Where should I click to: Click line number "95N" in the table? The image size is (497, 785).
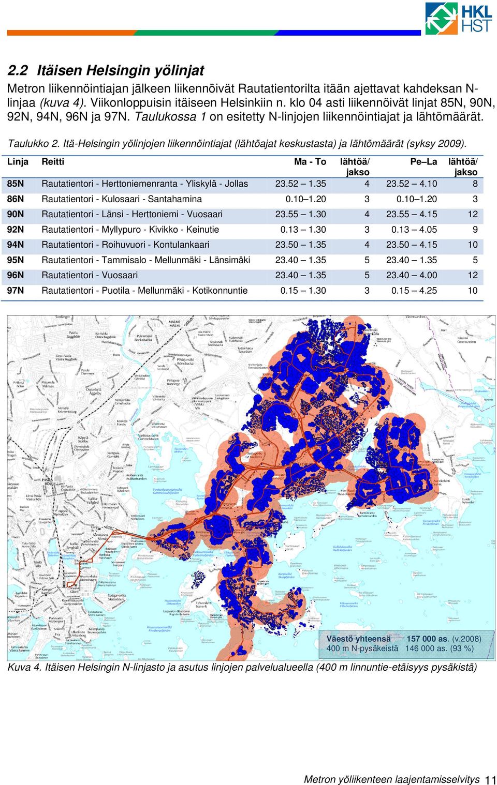16,260
